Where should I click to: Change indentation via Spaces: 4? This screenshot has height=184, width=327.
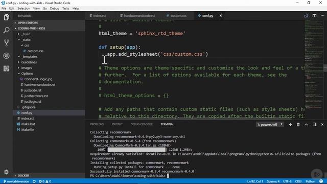(x=273, y=181)
